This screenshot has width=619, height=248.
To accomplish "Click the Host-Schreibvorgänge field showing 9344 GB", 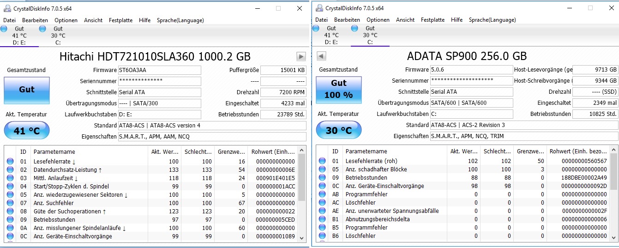I will [595, 81].
